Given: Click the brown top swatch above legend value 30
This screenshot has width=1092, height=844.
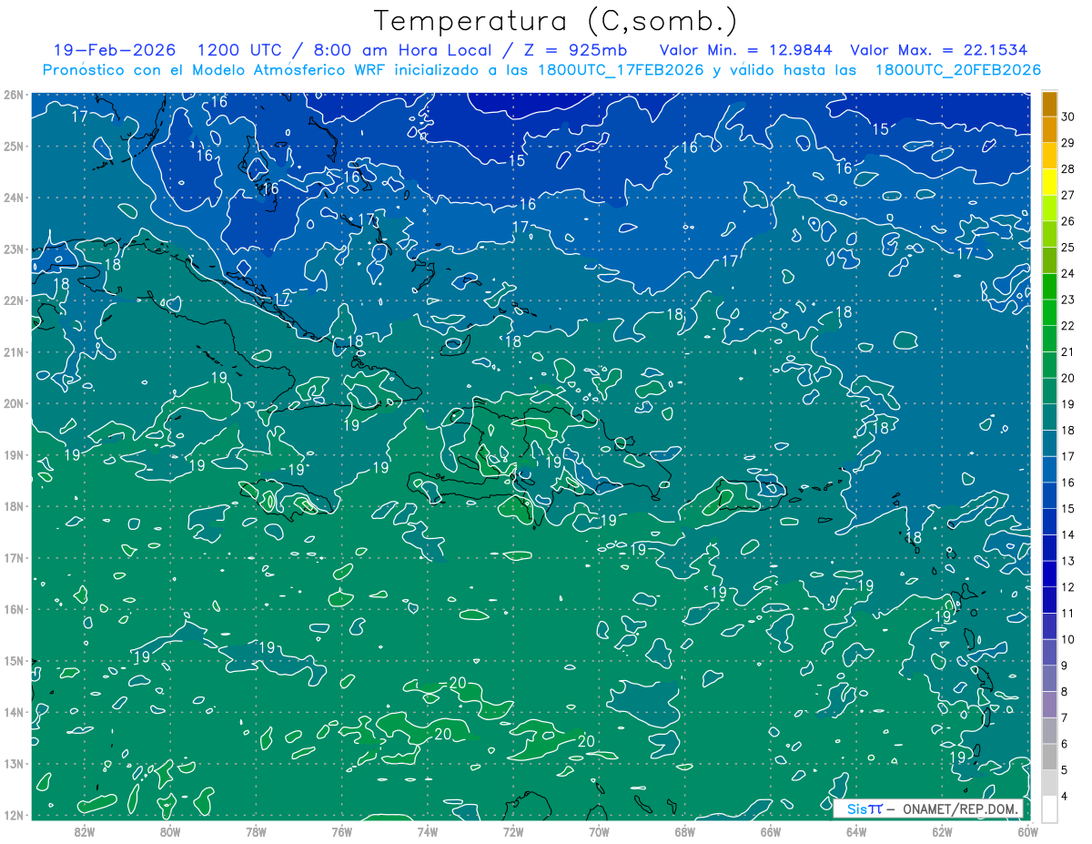Looking at the screenshot, I should (1049, 104).
